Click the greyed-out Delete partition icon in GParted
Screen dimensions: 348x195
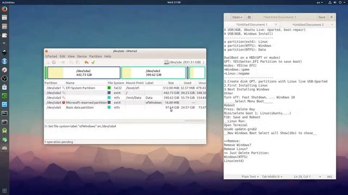[x=54, y=62]
